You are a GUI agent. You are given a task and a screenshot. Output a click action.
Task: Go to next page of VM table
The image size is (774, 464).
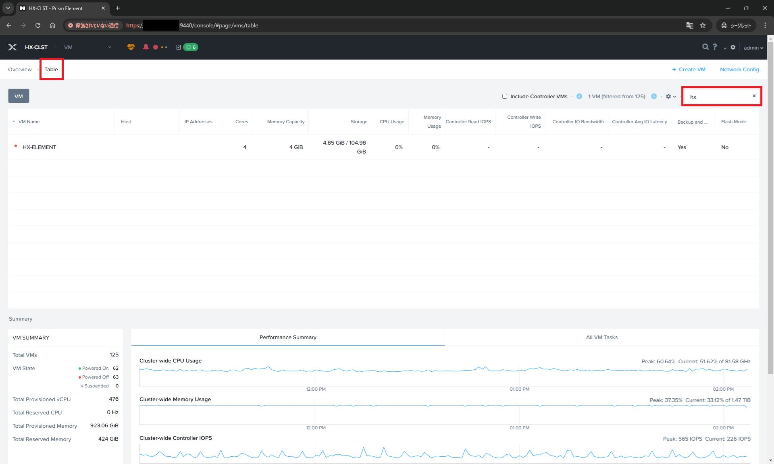[654, 96]
